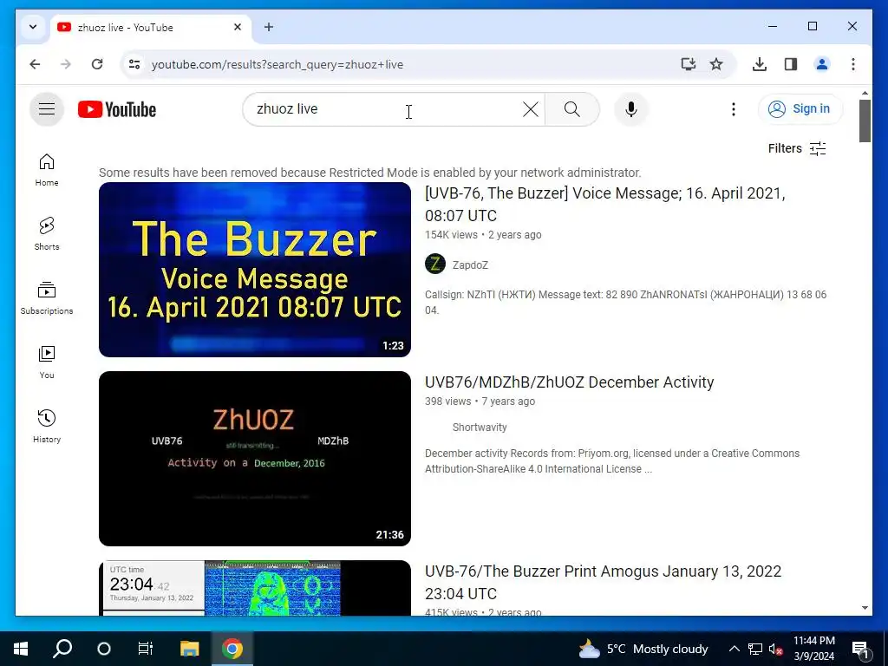888x666 pixels.
Task: Open The Buzzer Voice Message video thumbnail
Action: coord(255,270)
